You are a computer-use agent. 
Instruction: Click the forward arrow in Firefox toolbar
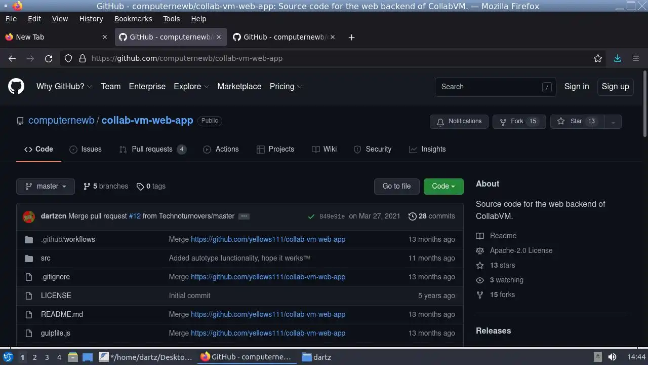pos(30,58)
